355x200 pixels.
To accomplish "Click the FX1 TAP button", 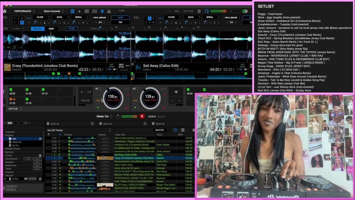I will (120, 22).
